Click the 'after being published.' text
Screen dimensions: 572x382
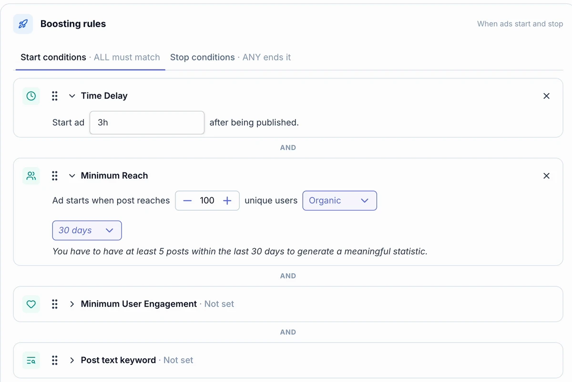[254, 122]
